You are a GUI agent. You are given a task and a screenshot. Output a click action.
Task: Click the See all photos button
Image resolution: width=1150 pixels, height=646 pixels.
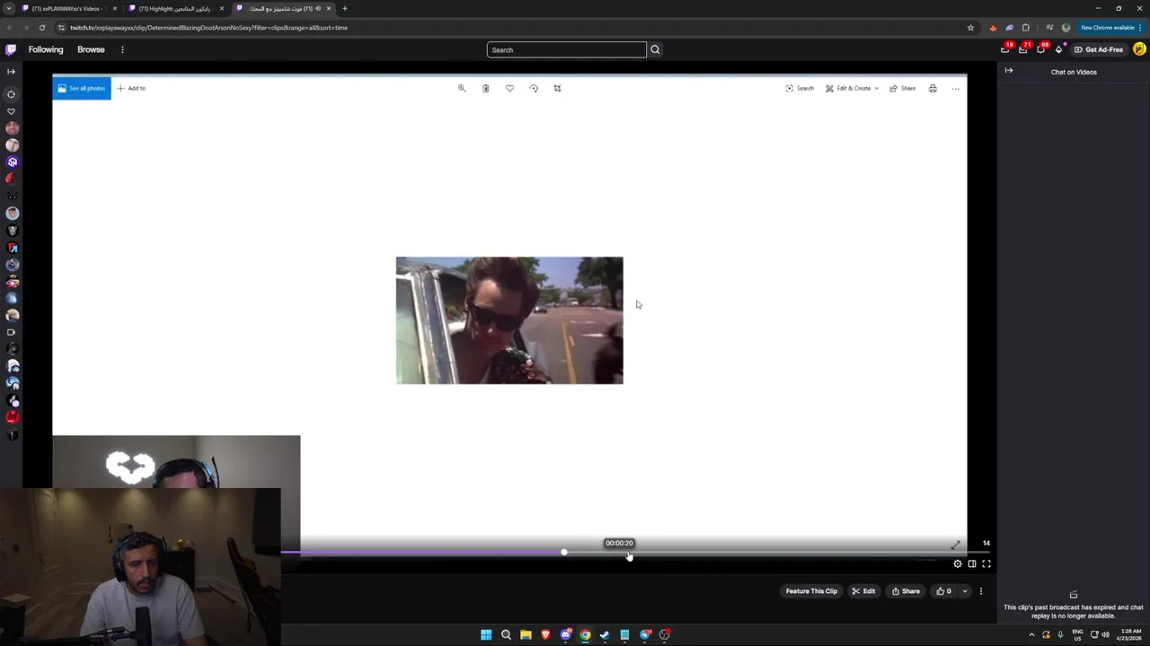click(x=82, y=88)
